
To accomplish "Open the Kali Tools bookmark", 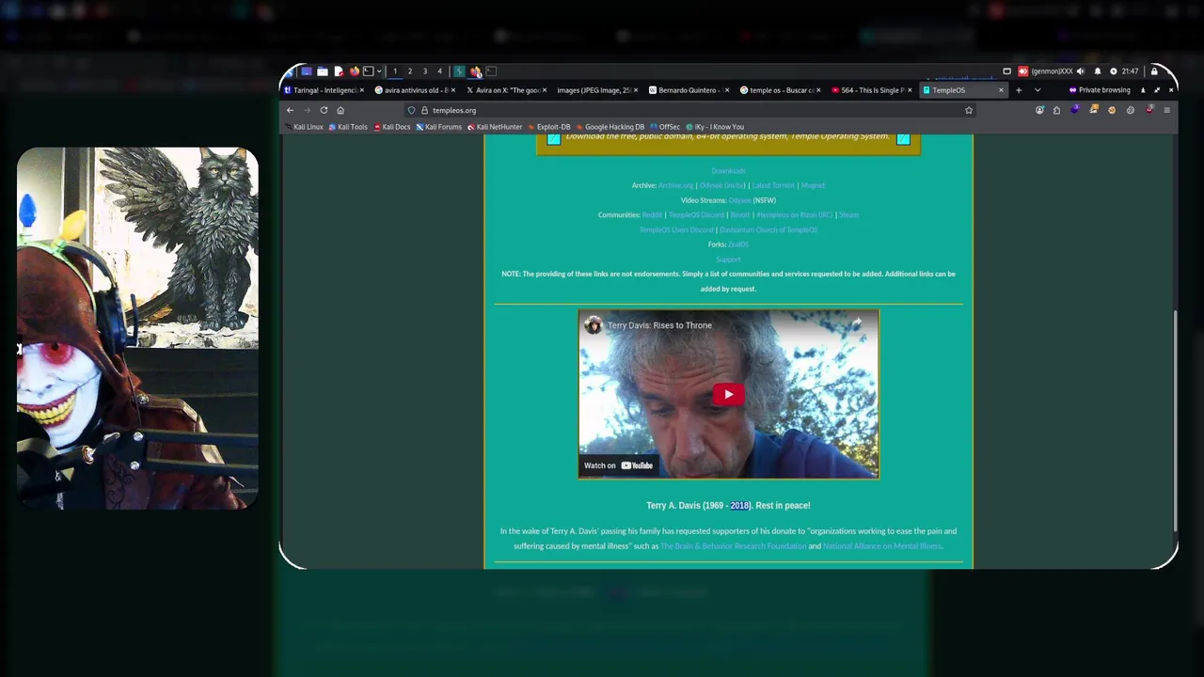I will click(348, 127).
